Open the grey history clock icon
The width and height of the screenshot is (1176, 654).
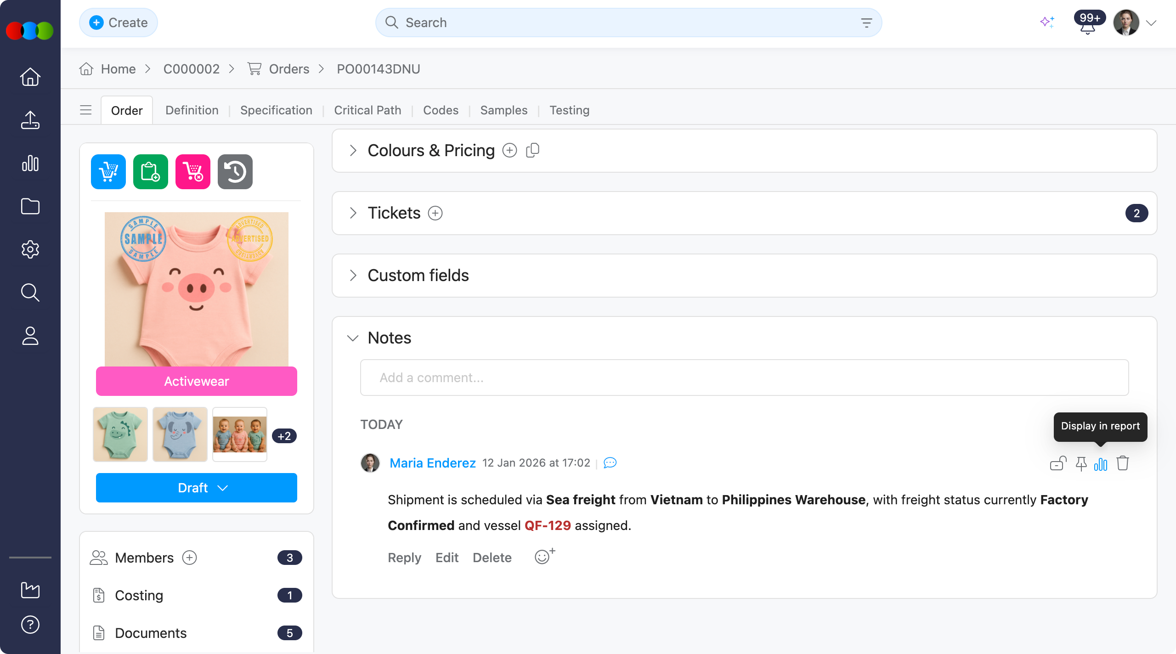pyautogui.click(x=235, y=172)
